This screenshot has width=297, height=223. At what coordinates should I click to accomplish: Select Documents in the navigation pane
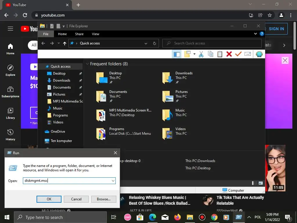click(x=62, y=87)
